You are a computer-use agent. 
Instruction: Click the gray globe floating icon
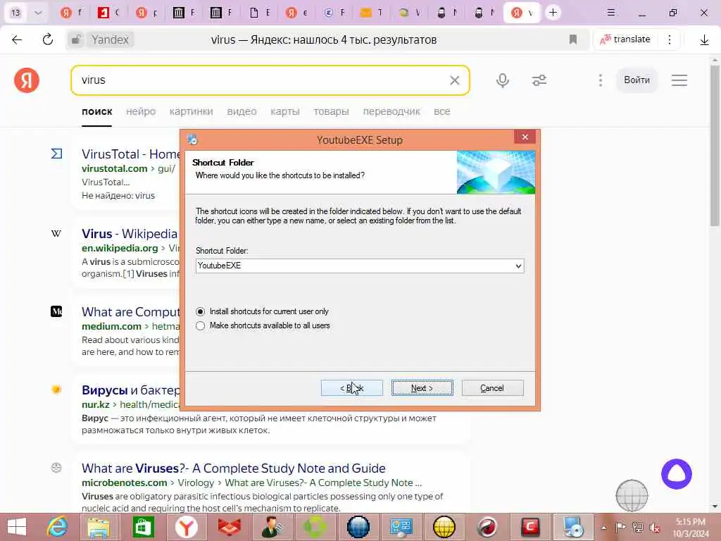tap(632, 495)
